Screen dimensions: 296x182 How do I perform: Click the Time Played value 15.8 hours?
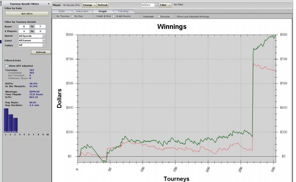click(36, 94)
